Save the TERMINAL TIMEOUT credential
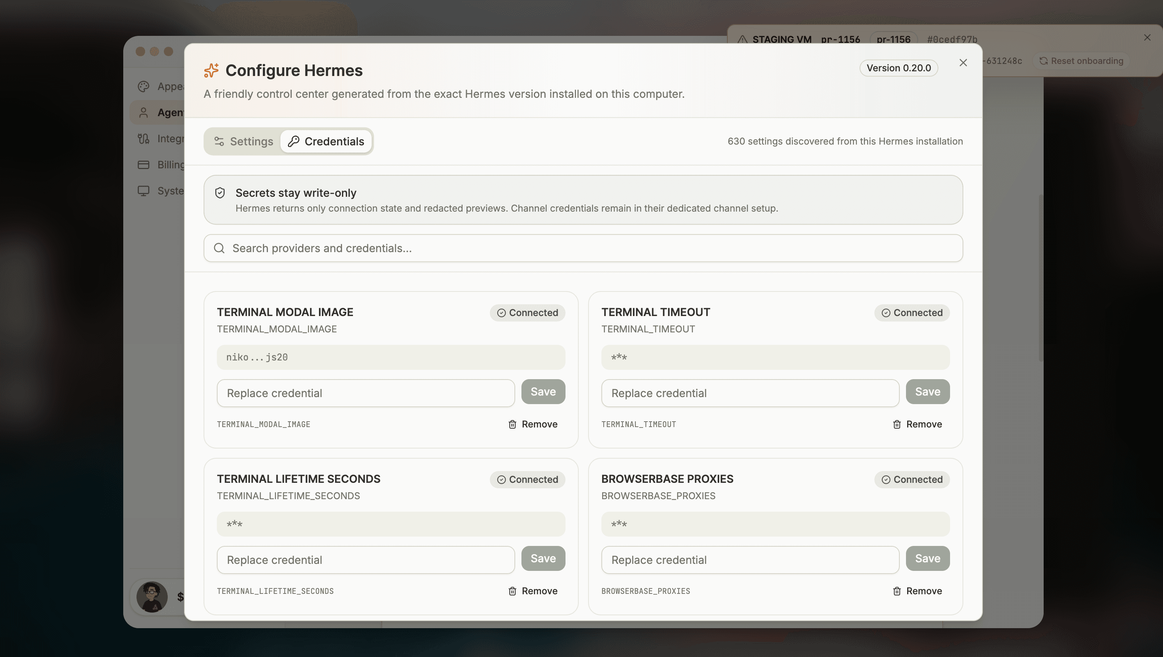1163x657 pixels. (928, 392)
